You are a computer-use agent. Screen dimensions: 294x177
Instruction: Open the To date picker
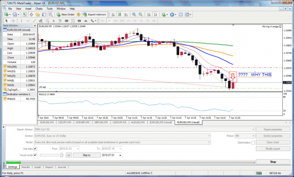pos(120,149)
